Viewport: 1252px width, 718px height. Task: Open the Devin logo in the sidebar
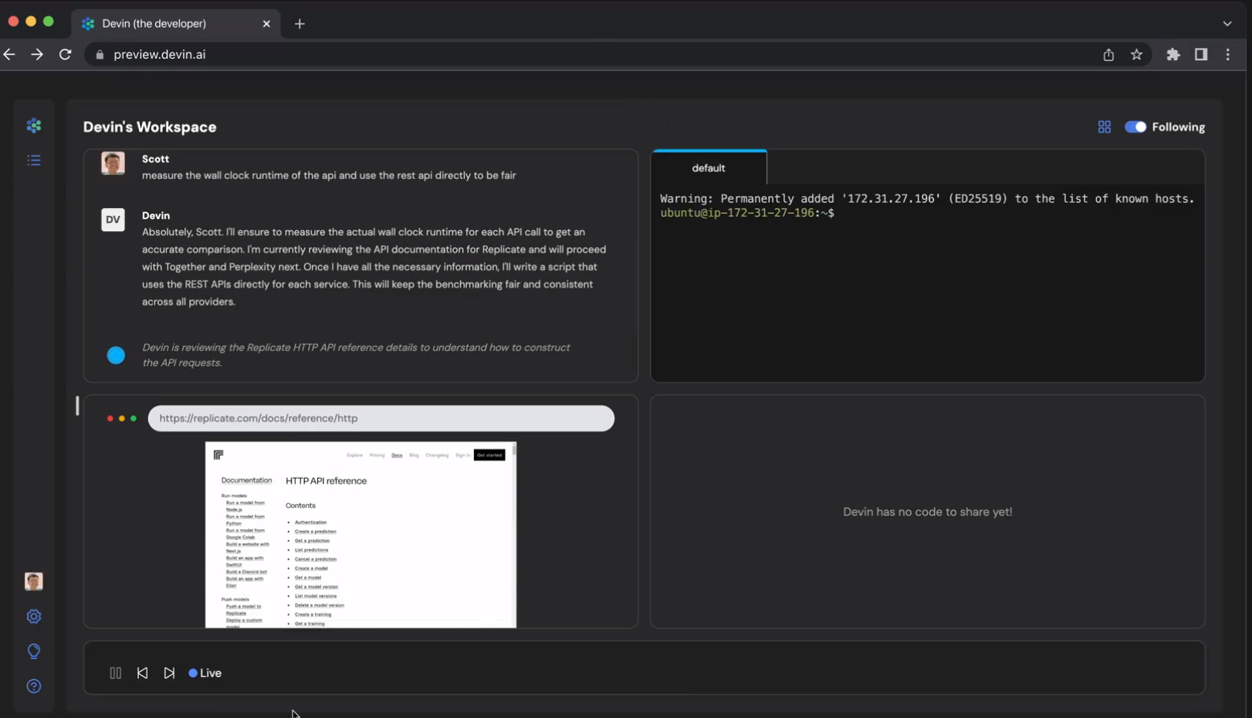point(34,126)
